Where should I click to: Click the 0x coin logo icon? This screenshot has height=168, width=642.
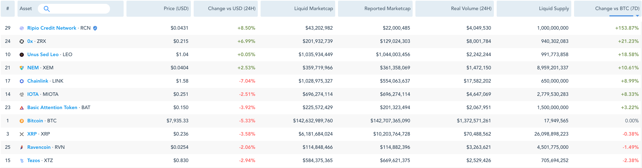(22, 41)
